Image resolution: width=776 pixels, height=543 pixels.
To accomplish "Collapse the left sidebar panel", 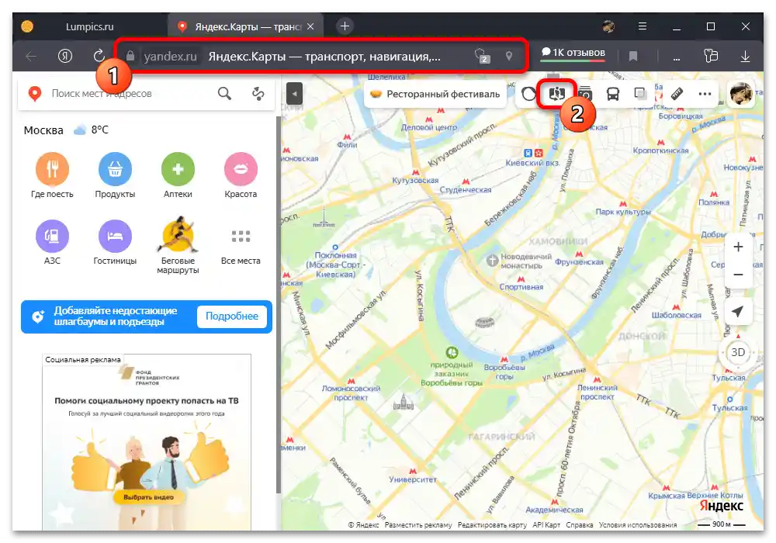I will click(294, 93).
